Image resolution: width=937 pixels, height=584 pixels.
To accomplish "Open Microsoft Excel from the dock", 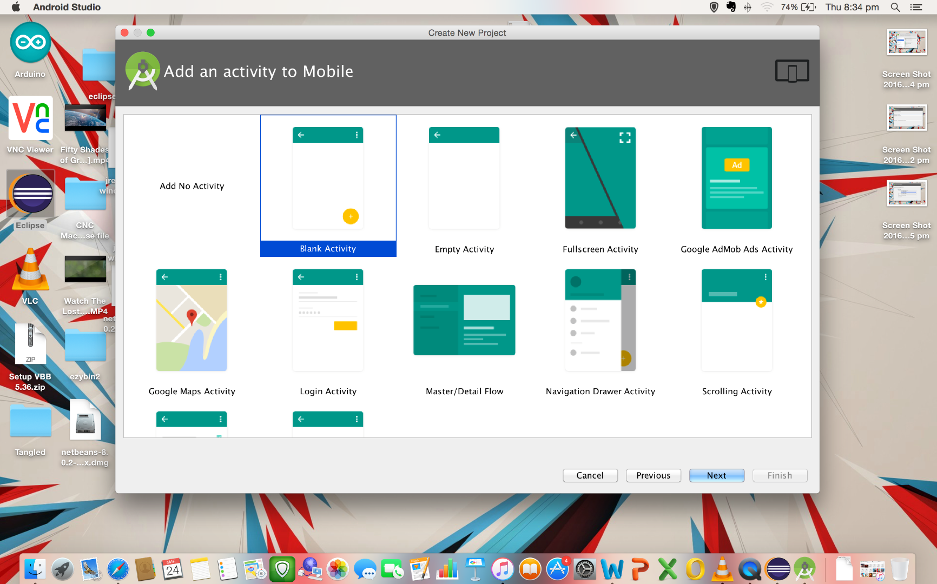I will (x=668, y=569).
